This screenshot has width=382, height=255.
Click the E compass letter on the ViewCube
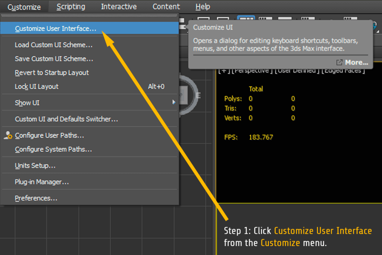coord(198,95)
